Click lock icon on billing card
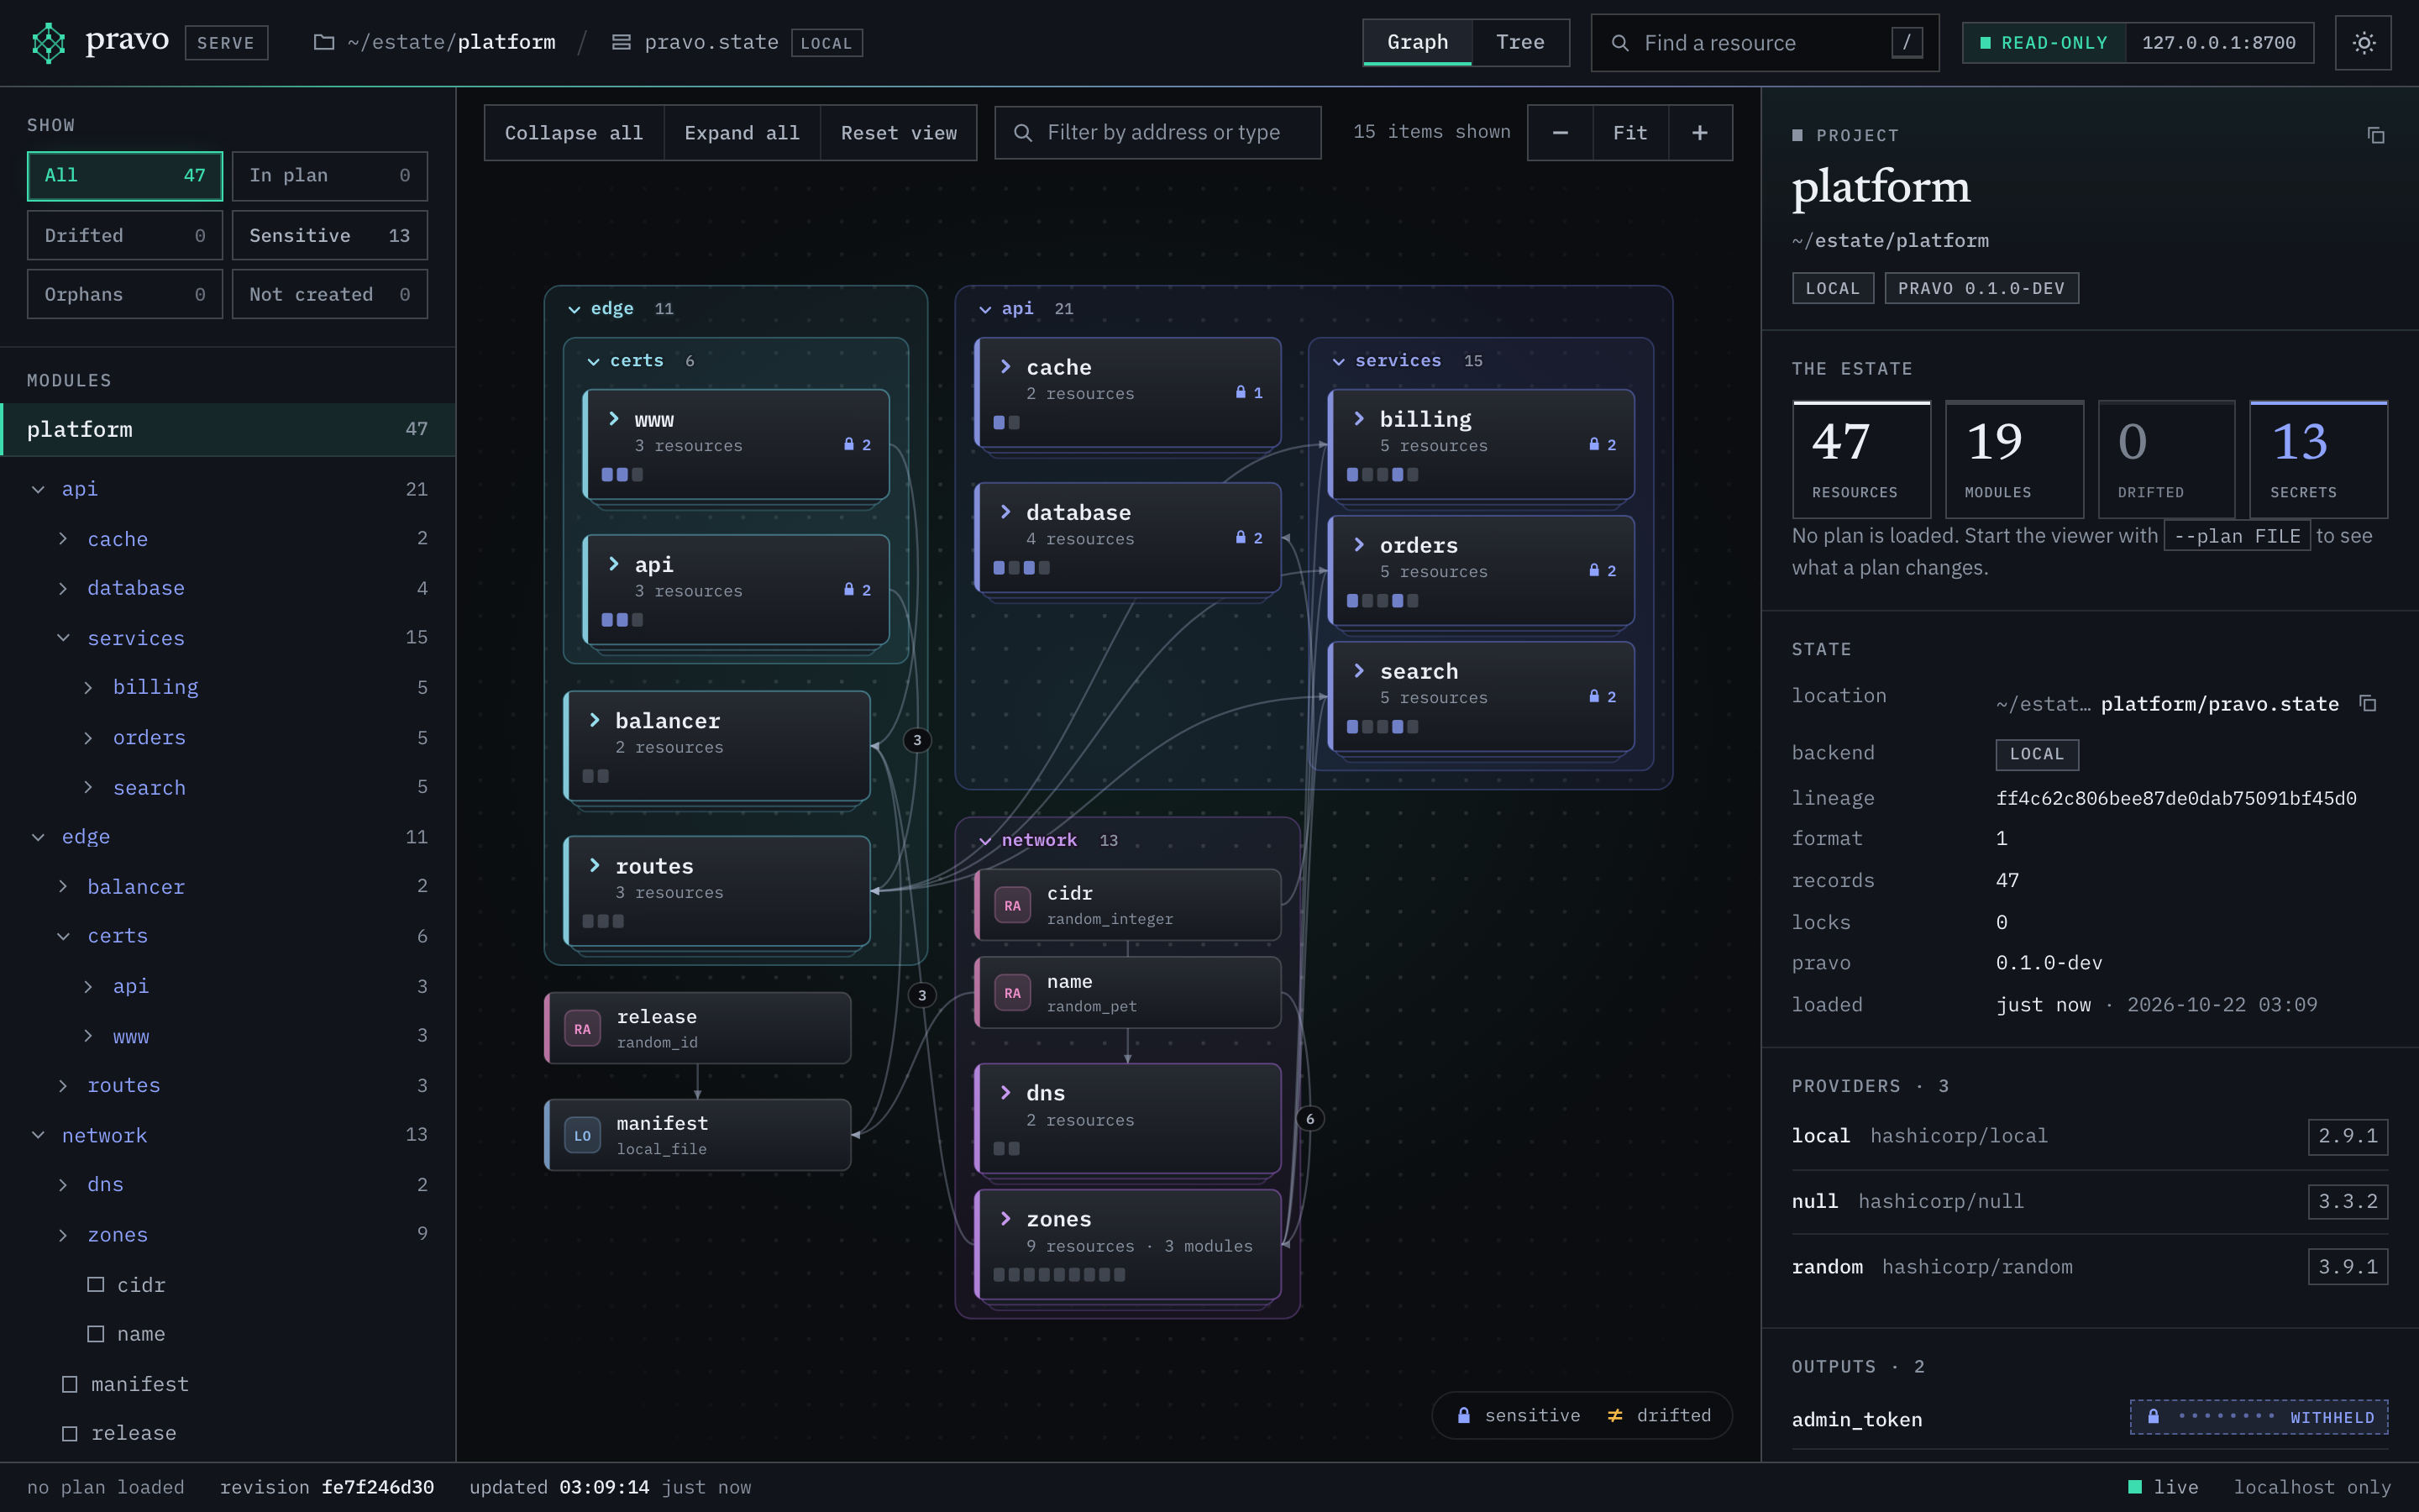2419x1512 pixels. (x=1594, y=444)
